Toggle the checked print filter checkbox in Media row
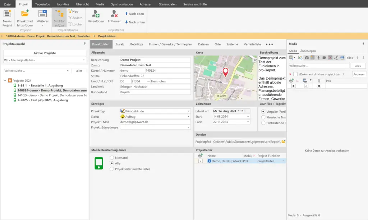368x220 pixels. (x=306, y=86)
